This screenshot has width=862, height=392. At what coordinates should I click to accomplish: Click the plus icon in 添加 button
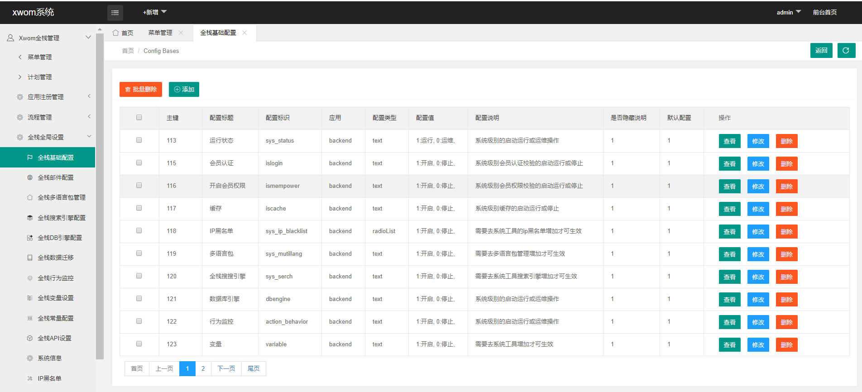click(x=177, y=90)
